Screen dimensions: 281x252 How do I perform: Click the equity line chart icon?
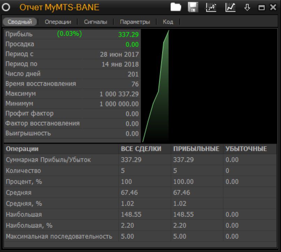230,7
